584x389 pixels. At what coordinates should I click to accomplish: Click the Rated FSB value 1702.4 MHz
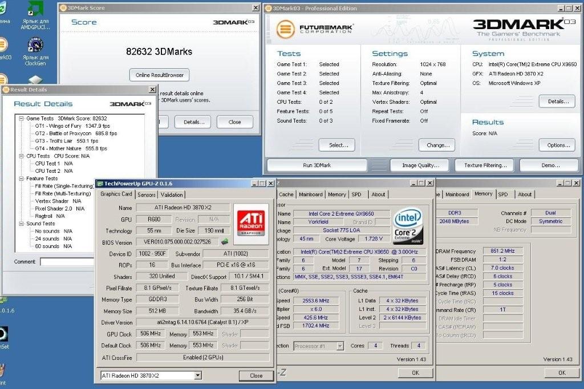click(316, 326)
